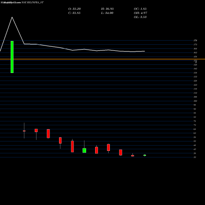
Task: Click the 118 price axis label
Action: [195, 89]
